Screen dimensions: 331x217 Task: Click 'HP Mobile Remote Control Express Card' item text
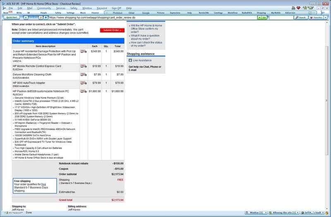coord(37,66)
